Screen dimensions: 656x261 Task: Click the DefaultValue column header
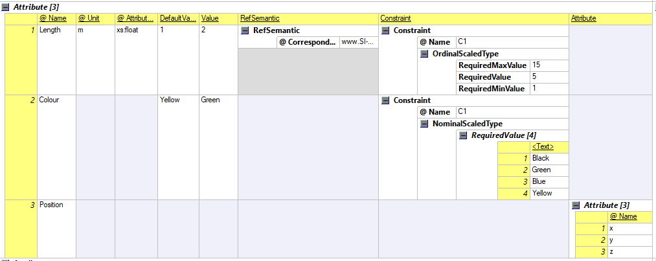[177, 19]
